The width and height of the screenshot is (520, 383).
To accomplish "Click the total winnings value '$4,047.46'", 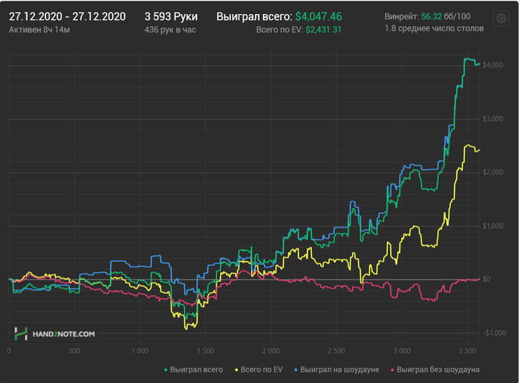I will coord(319,16).
